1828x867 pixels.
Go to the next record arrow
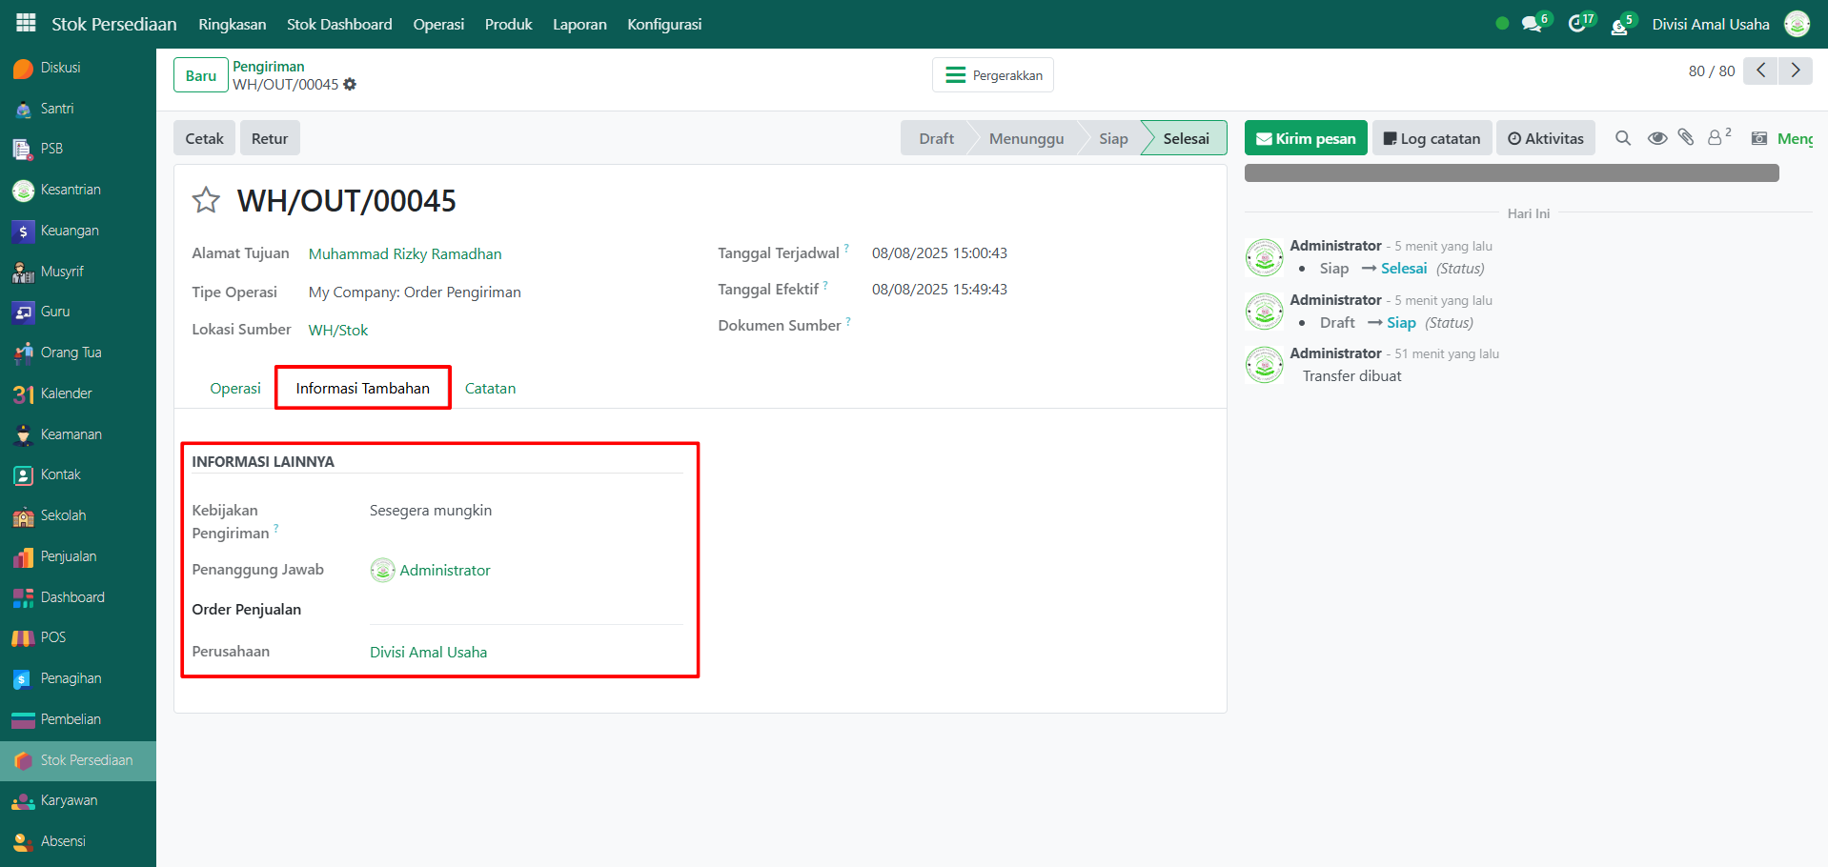(x=1796, y=71)
